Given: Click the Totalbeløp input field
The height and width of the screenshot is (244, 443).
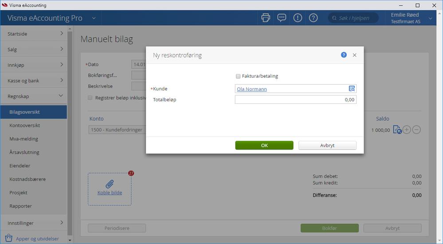Looking at the screenshot, I should pos(295,99).
